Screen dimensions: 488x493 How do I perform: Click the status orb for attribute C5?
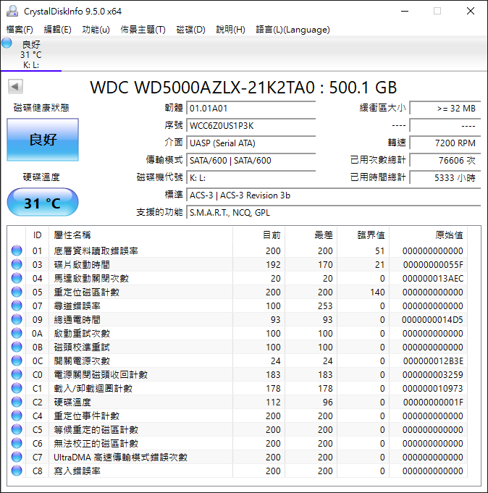click(17, 429)
